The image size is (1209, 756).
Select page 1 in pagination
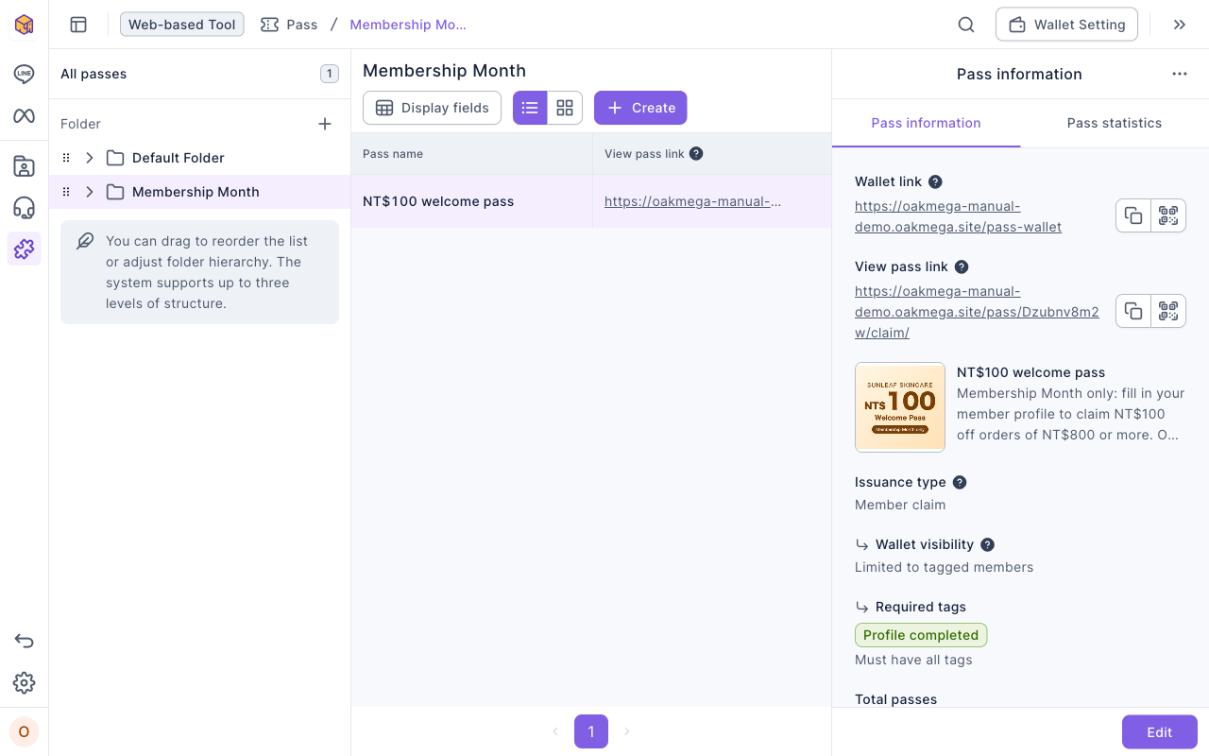[x=591, y=731]
